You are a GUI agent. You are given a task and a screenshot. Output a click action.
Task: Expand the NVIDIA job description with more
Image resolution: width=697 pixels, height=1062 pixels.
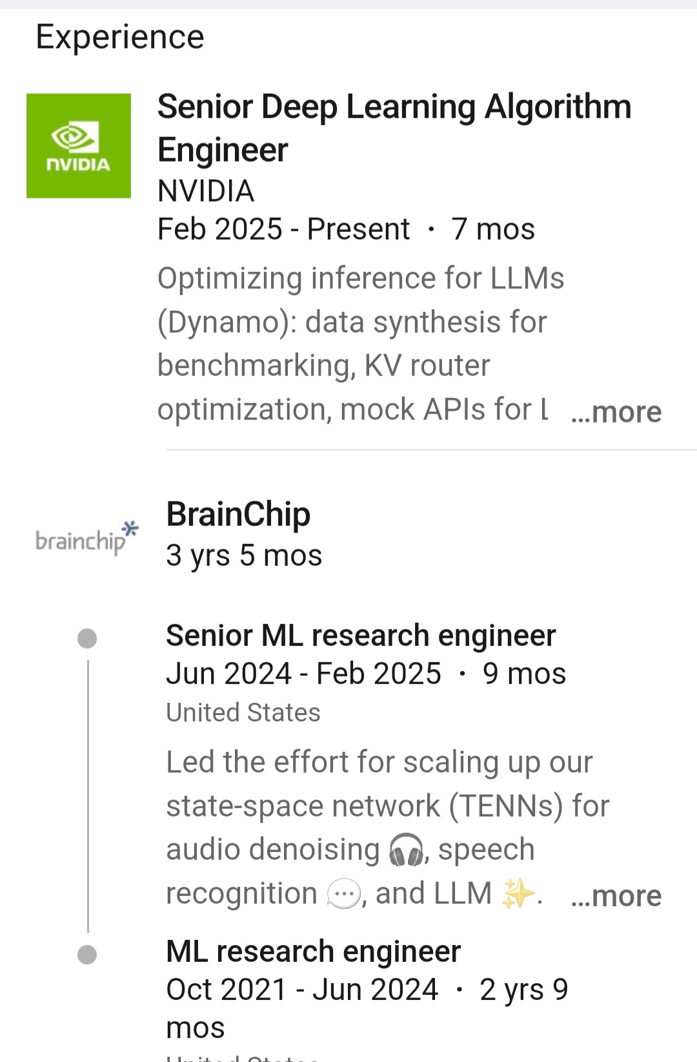coord(616,412)
